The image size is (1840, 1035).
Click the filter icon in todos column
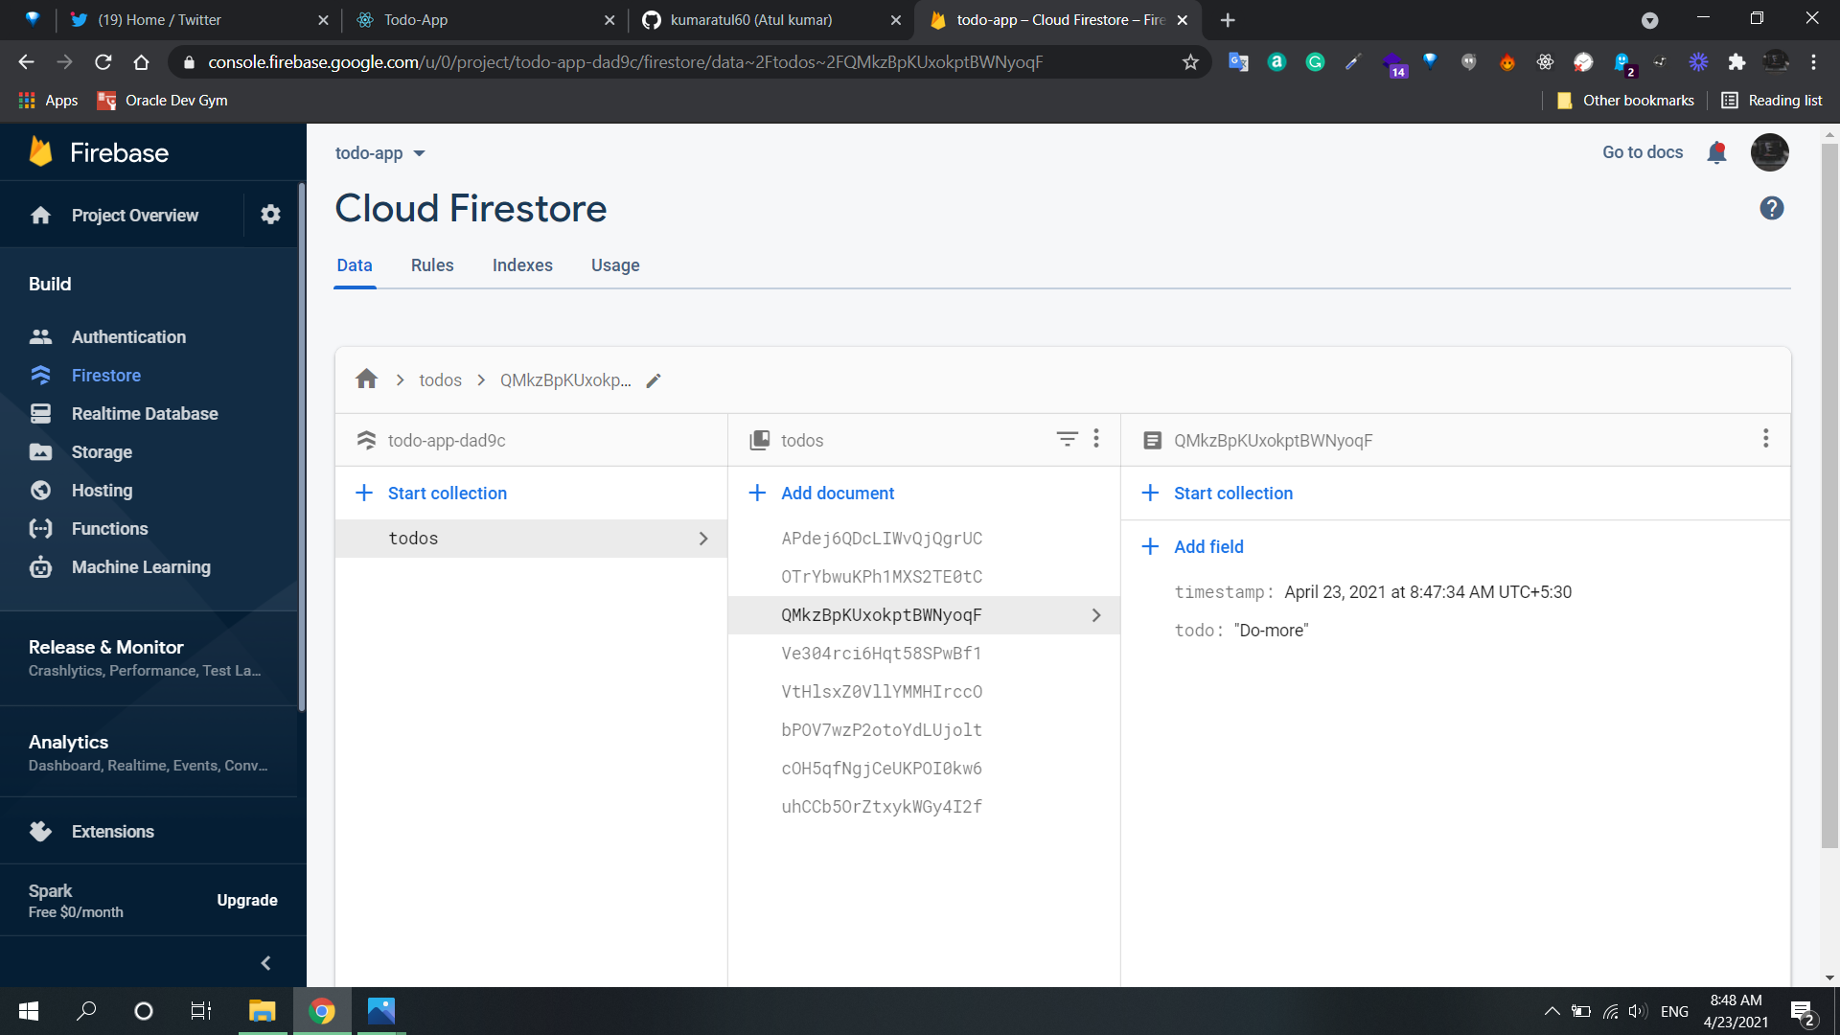[1067, 439]
